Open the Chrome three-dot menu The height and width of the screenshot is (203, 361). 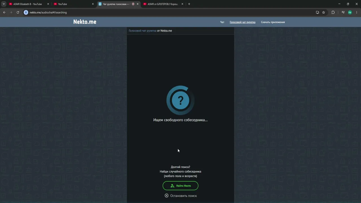click(357, 12)
